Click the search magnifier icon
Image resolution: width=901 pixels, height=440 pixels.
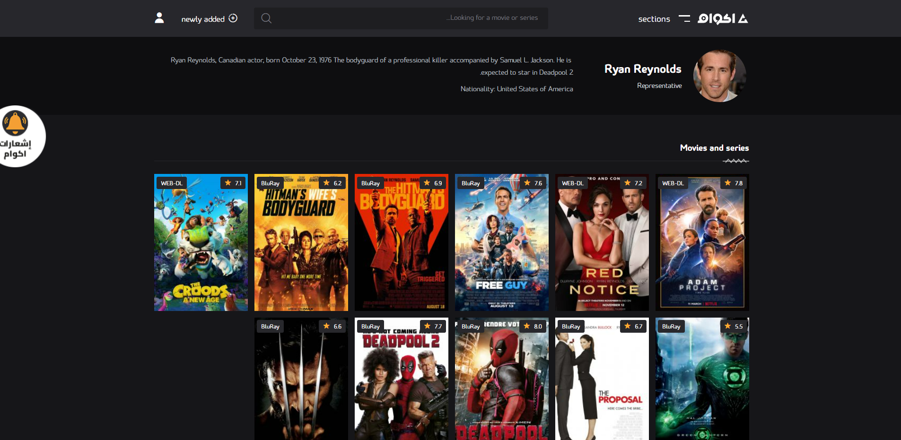(266, 18)
